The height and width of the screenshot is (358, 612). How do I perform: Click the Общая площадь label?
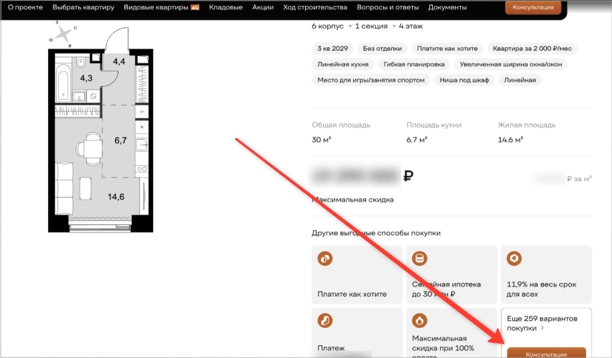tap(340, 125)
